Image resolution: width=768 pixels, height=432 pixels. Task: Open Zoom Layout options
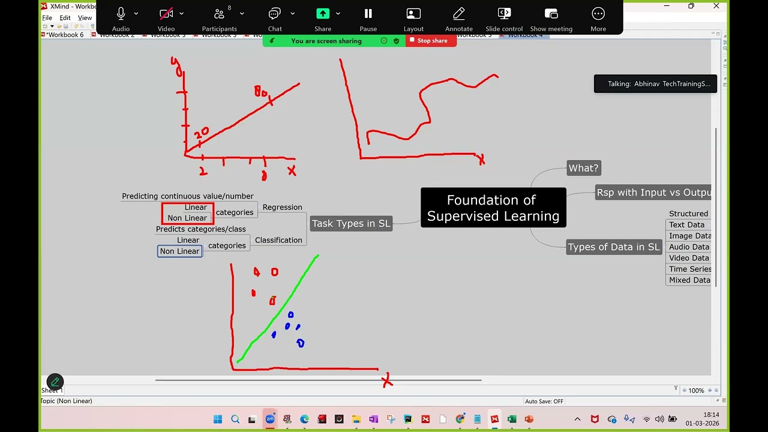coord(413,14)
